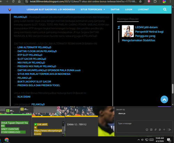174x143 pixels.
Task: Open SITUS MIX PARLAY TERPERCAYA DI INDONESIA link
Action: coord(44,74)
